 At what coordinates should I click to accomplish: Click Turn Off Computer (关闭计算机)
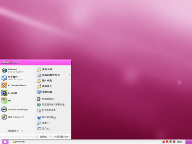pos(59,137)
